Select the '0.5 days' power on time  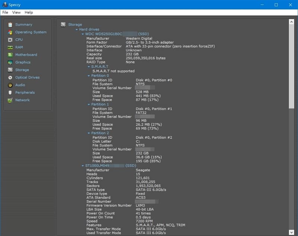[143, 217]
